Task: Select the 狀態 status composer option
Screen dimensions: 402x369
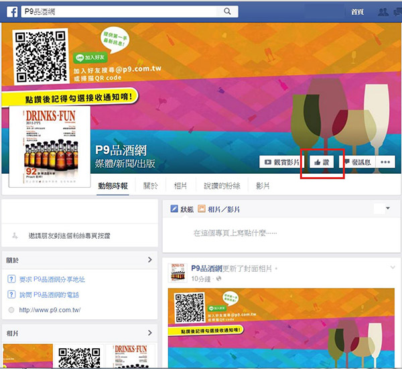Action: 187,209
